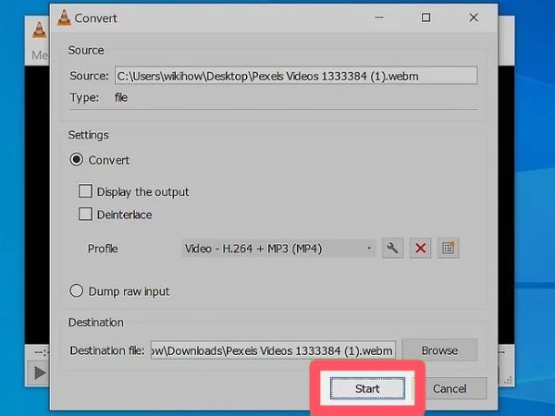Maximize the Convert dialog

pyautogui.click(x=425, y=18)
